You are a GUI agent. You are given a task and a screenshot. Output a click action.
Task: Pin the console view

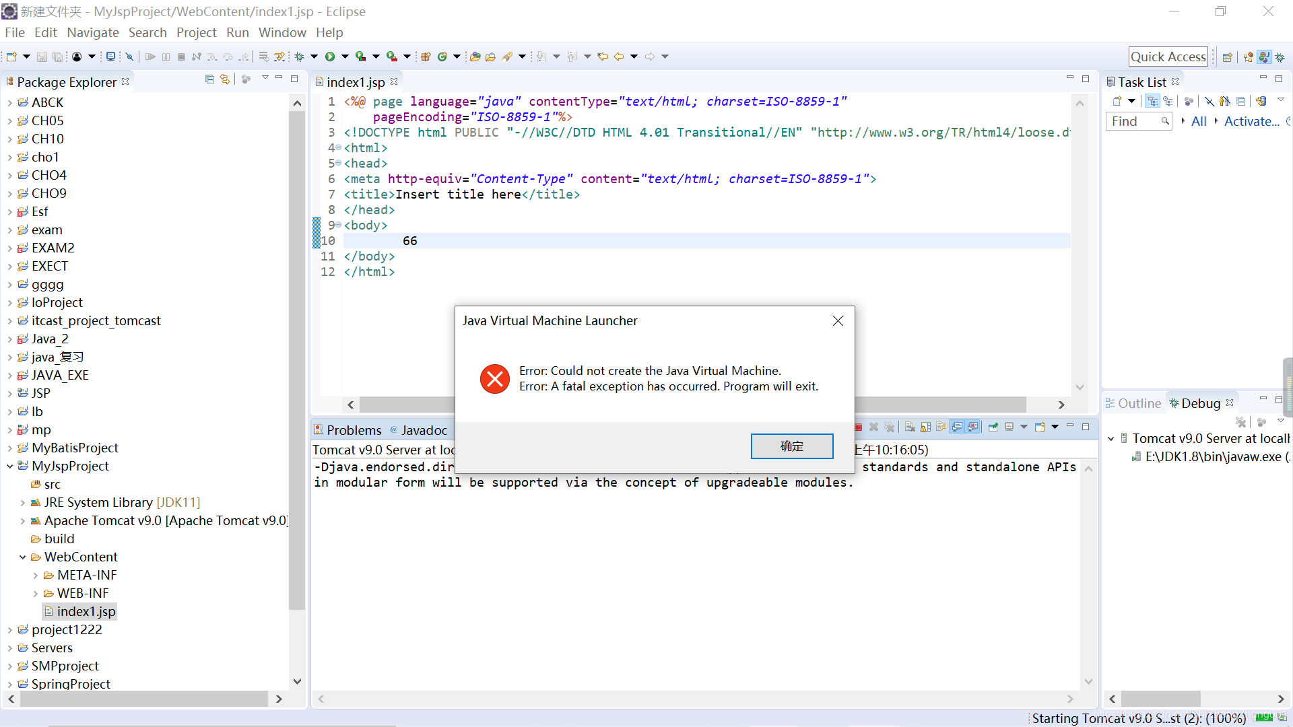(x=993, y=427)
